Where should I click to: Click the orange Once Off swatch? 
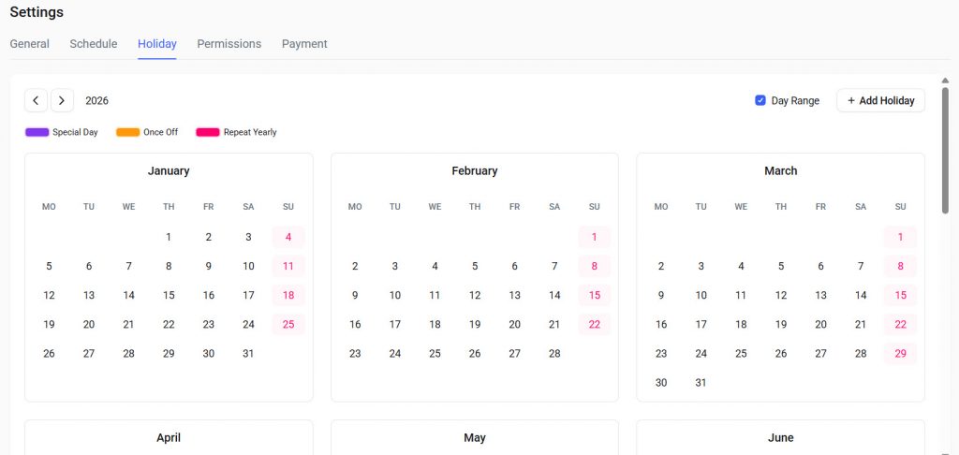pos(128,132)
